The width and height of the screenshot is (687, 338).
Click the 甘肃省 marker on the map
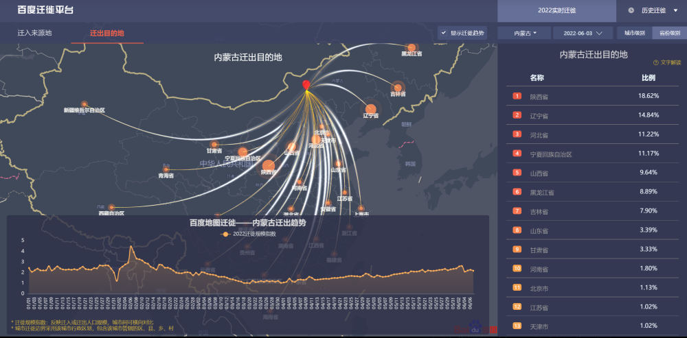[214, 144]
